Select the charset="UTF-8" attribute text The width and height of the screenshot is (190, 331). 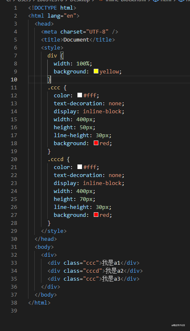click(85, 32)
